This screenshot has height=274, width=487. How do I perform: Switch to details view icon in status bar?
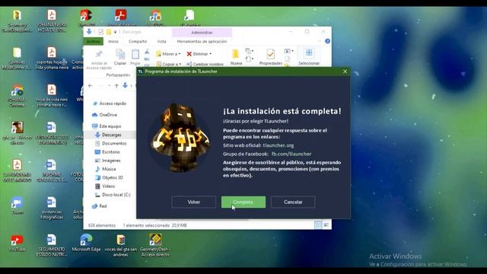coord(318,225)
